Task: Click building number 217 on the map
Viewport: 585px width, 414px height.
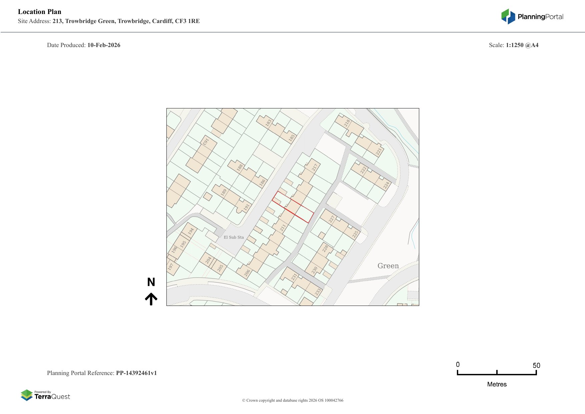Action: 315,167
